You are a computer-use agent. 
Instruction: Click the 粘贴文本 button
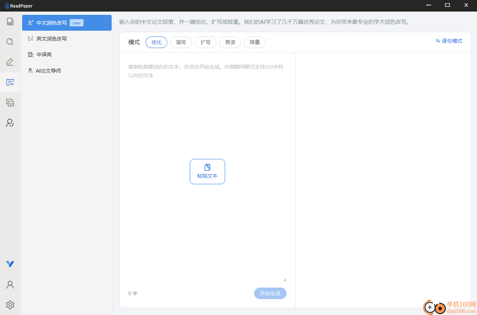207,172
